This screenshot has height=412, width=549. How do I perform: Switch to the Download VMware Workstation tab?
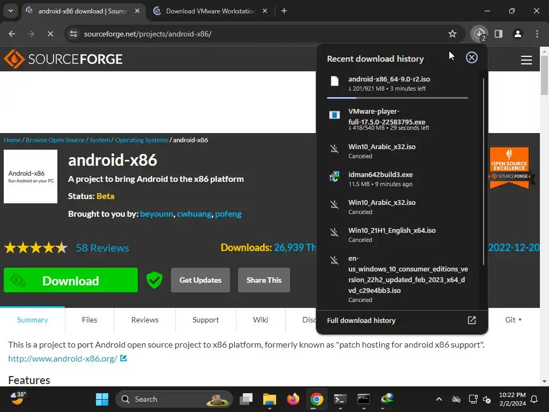click(210, 11)
